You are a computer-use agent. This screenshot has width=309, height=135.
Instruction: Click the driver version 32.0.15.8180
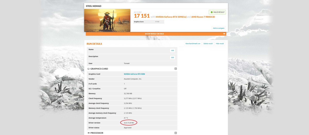pos(129,123)
